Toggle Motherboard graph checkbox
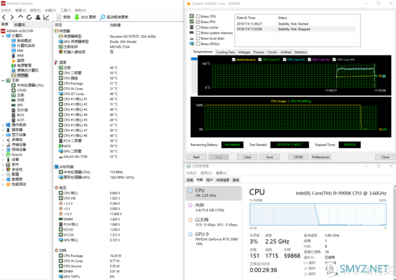 pos(234,60)
